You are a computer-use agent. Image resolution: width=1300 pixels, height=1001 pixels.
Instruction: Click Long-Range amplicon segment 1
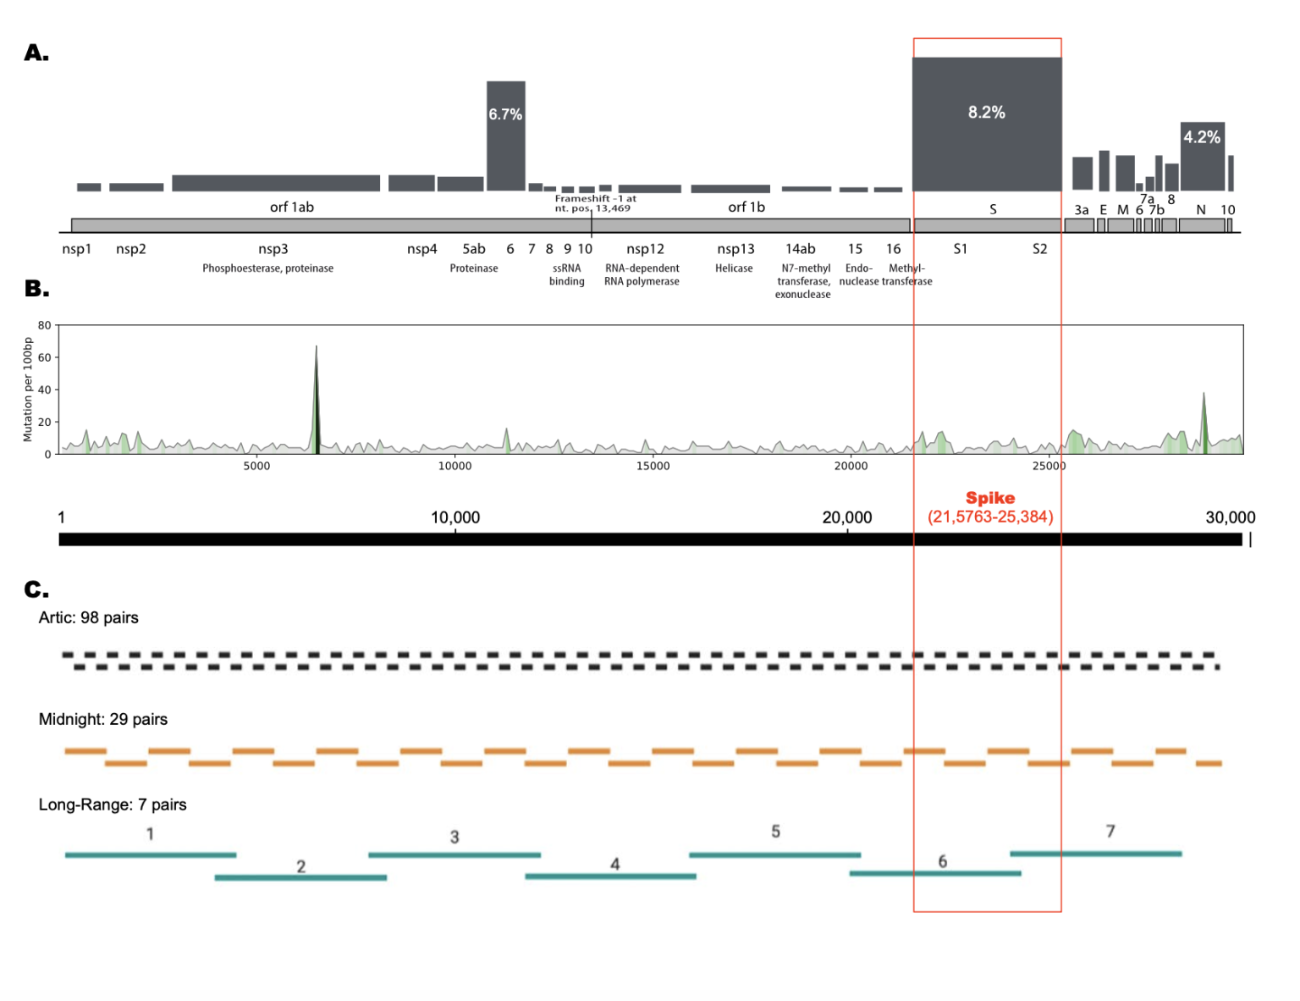coord(151,855)
